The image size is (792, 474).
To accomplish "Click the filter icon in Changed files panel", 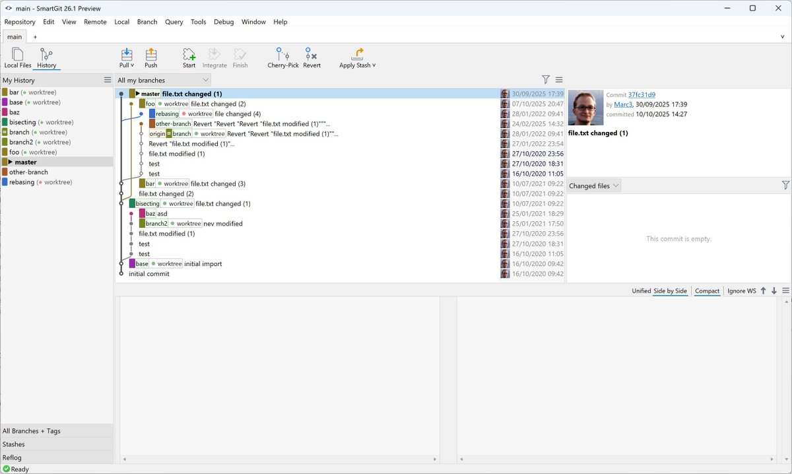I will (x=785, y=186).
